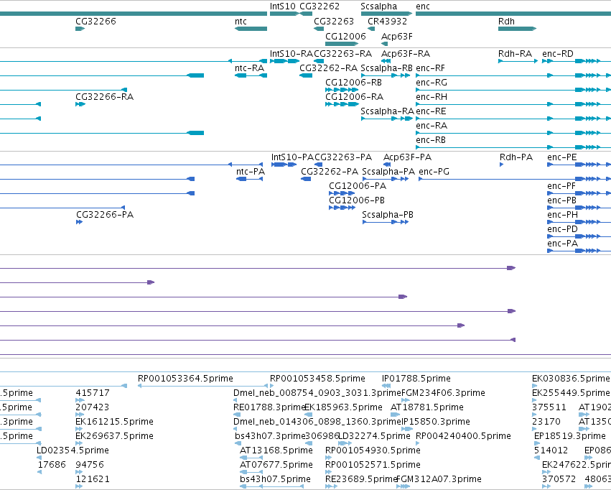Select the RP001053458.5prime EST label
Screen dimensions: 611x490
pos(317,379)
